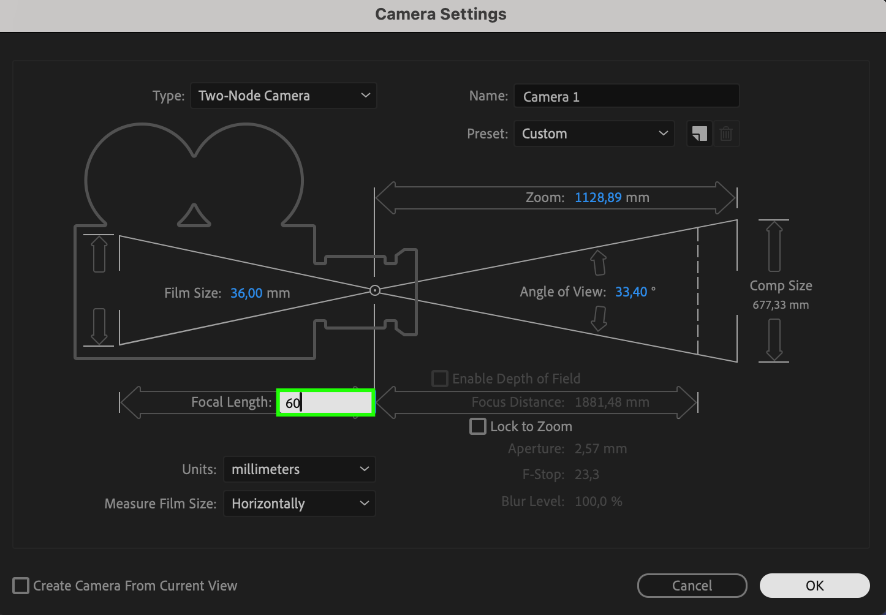Screen dimensions: 886x615
Task: Click the Film Size up arrow
Action: (99, 254)
